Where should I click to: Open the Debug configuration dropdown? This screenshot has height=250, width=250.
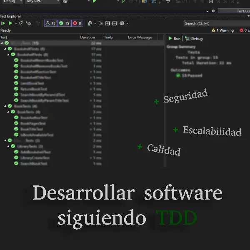click(13, 1)
